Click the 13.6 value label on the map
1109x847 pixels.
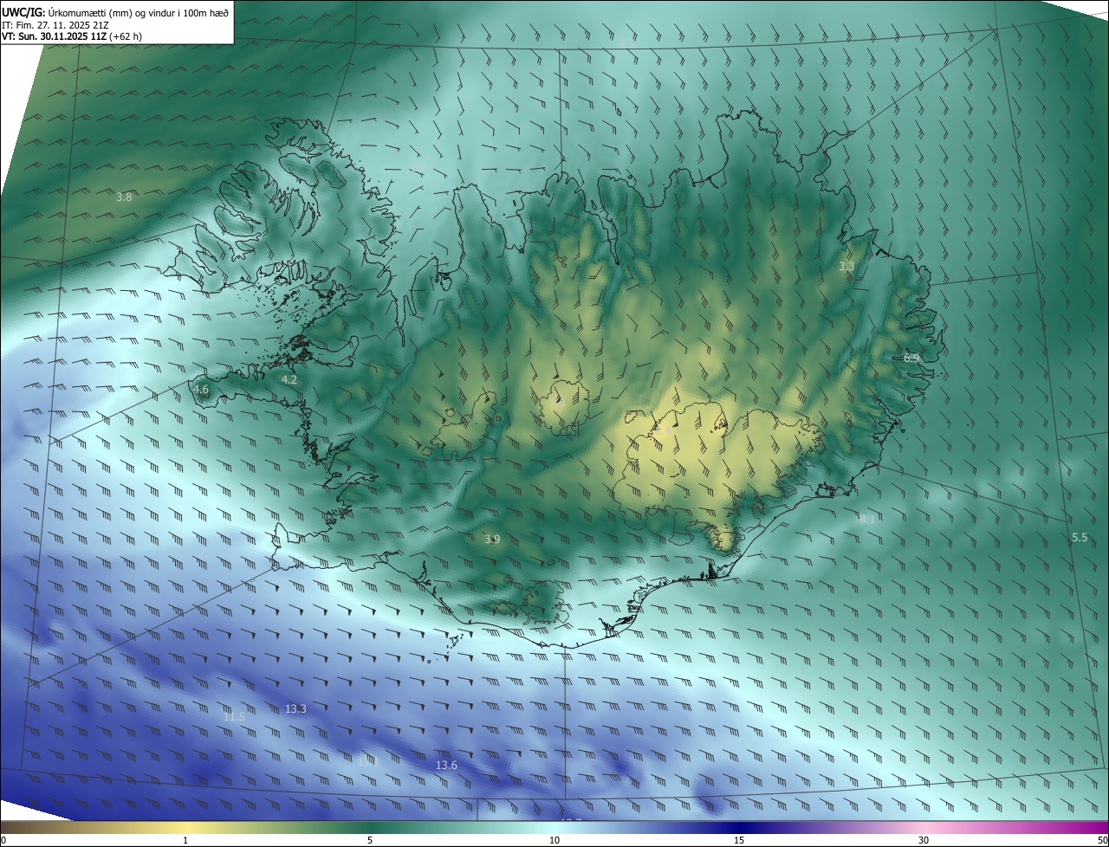(446, 765)
